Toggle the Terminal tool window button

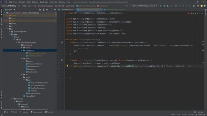(x=49, y=112)
